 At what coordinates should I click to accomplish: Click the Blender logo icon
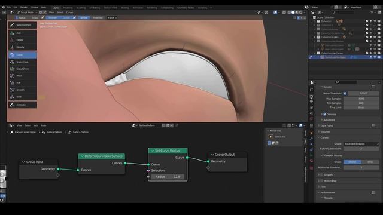pos(4,7)
